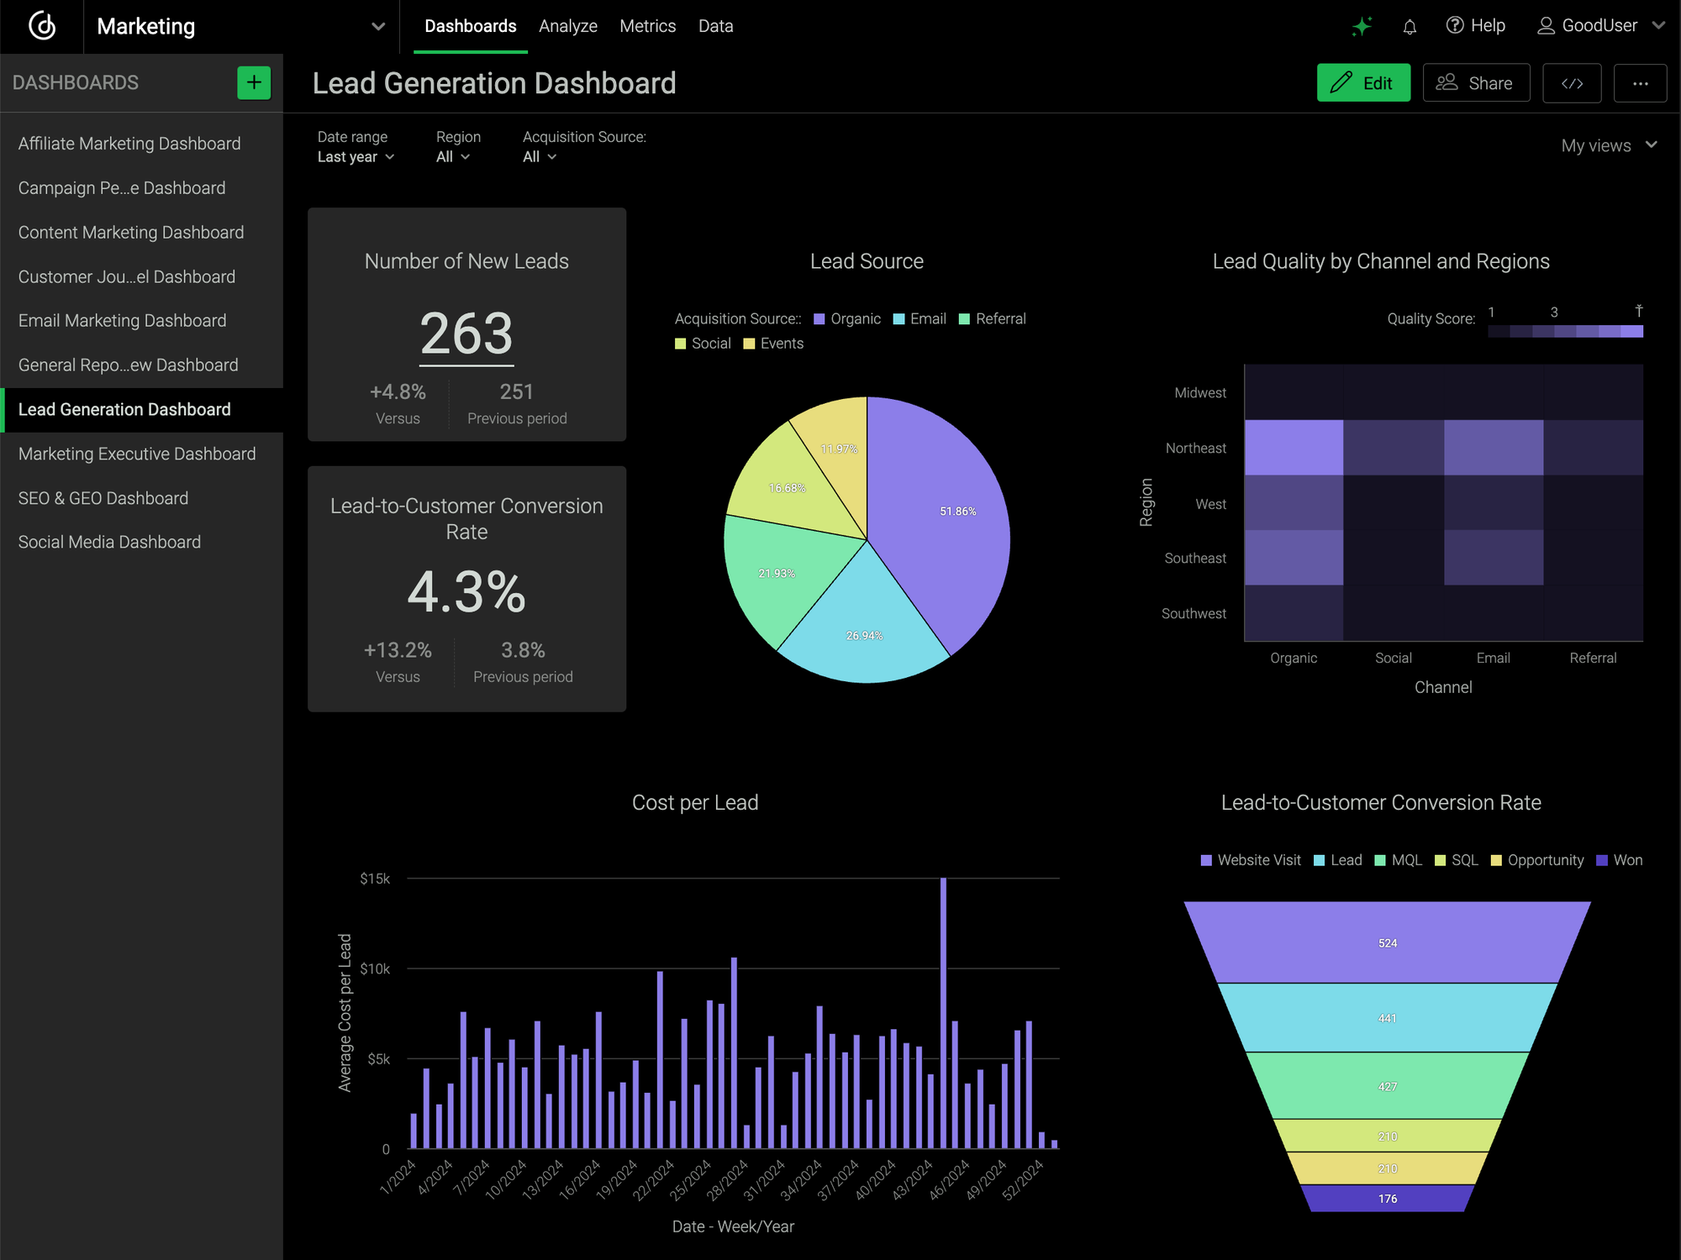Click the GoodData logo
Image resolution: width=1681 pixels, height=1260 pixels.
click(x=41, y=26)
